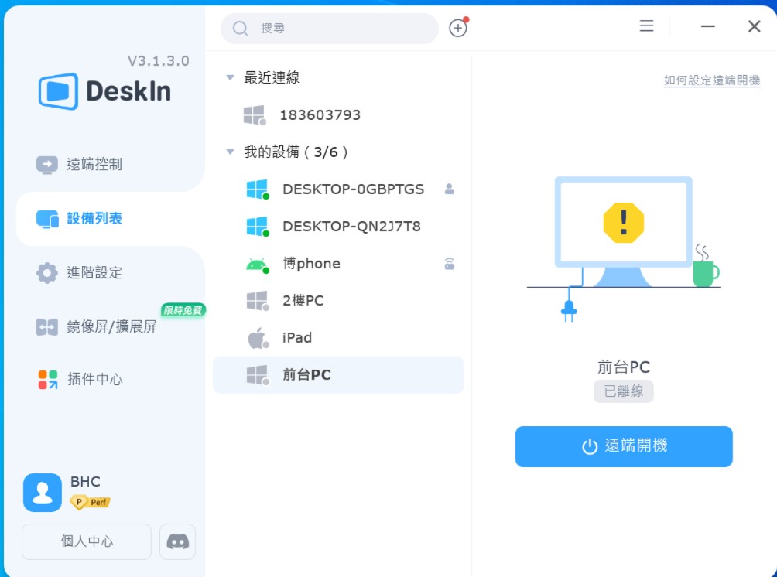Select the 2樓PC device

coord(338,301)
